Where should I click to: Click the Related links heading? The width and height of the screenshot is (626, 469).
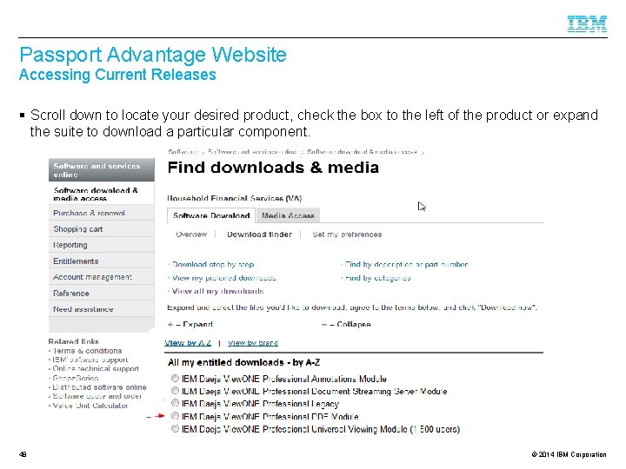click(x=73, y=341)
